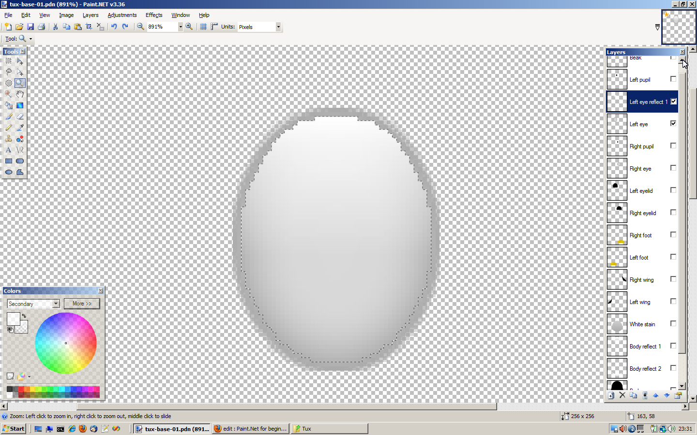This screenshot has width=697, height=435.
Task: Select the Left wing layer row
Action: pos(642,302)
